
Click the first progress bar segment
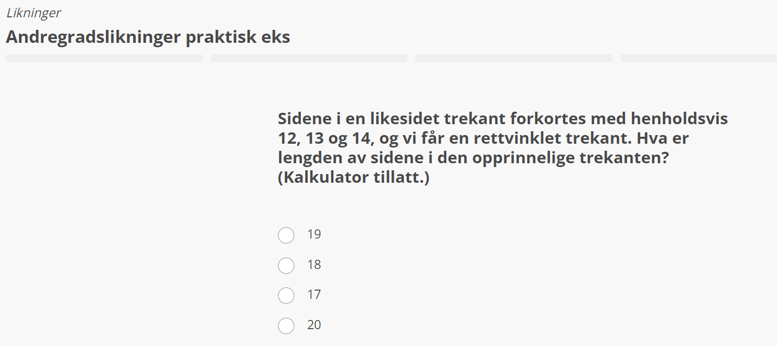click(x=104, y=58)
